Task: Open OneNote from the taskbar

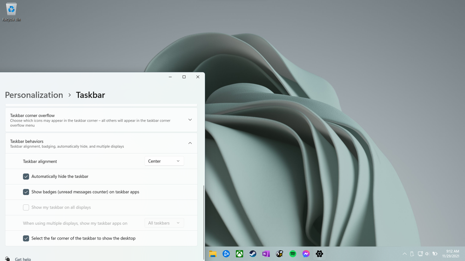Action: pyautogui.click(x=266, y=254)
